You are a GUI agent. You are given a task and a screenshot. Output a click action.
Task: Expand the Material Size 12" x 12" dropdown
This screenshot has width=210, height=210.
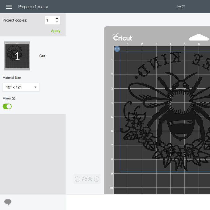(21, 87)
